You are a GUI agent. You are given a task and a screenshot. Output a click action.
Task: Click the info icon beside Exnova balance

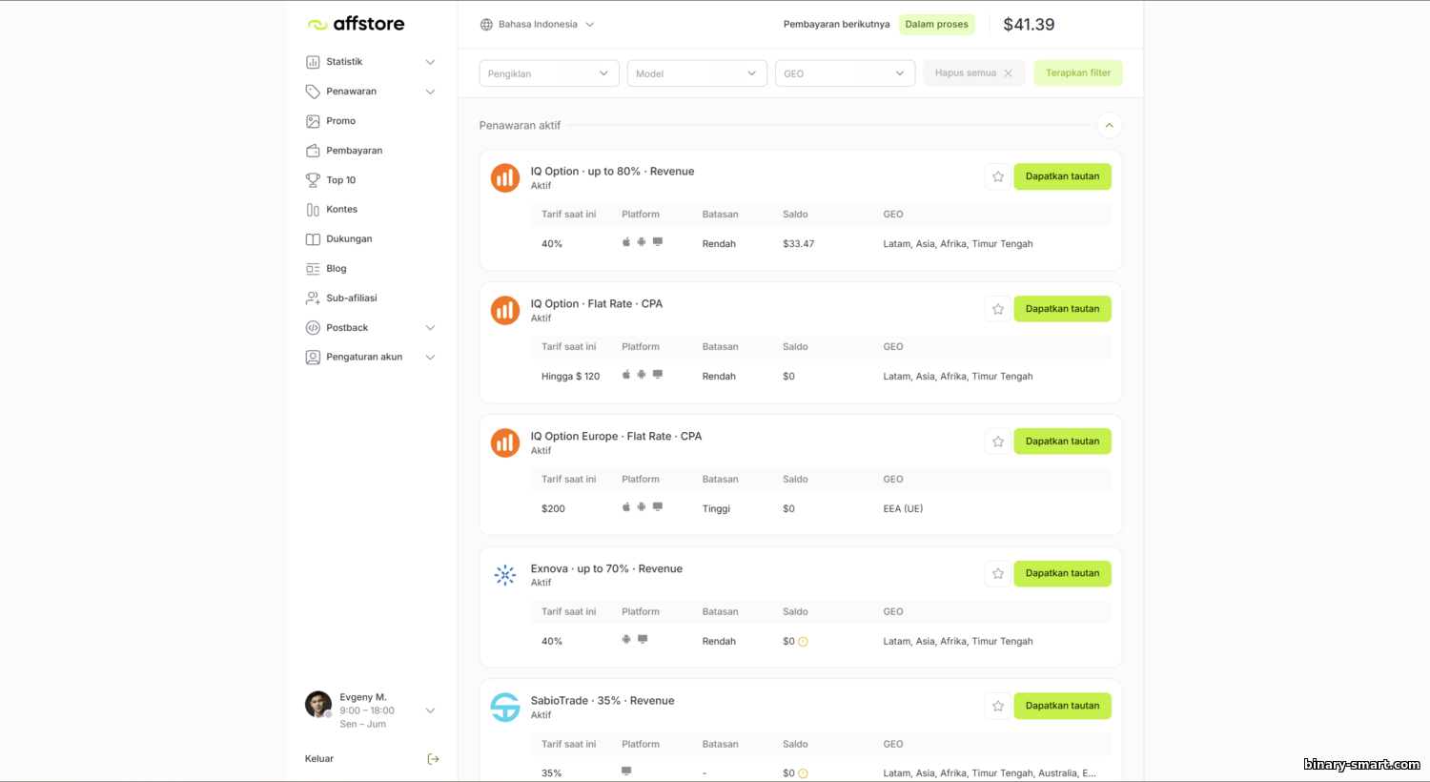803,642
